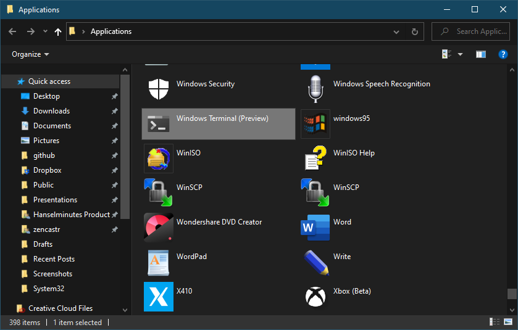Switch to large icons view in status bar
This screenshot has width=518, height=330.
508,322
